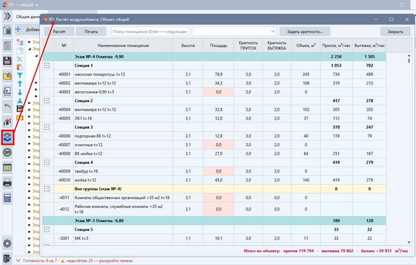The height and width of the screenshot is (265, 416).
Task: Click the мойка t=12 room name
Action: [85, 180]
